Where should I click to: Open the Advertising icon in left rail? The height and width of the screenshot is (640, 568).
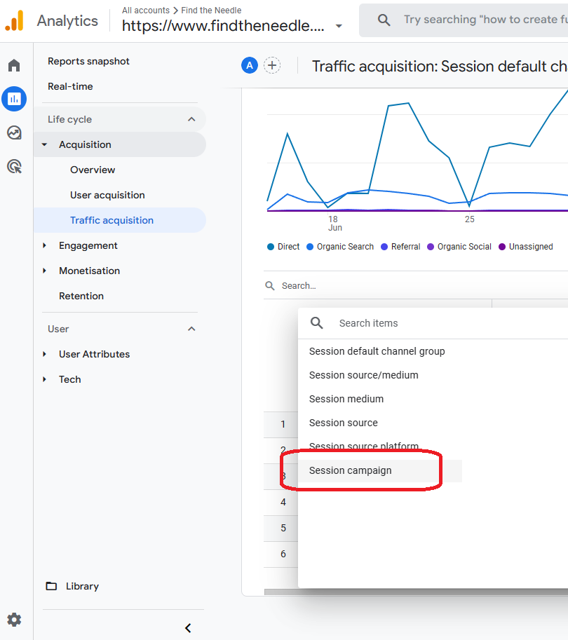[x=14, y=166]
